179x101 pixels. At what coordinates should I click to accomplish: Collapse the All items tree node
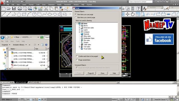77,24
